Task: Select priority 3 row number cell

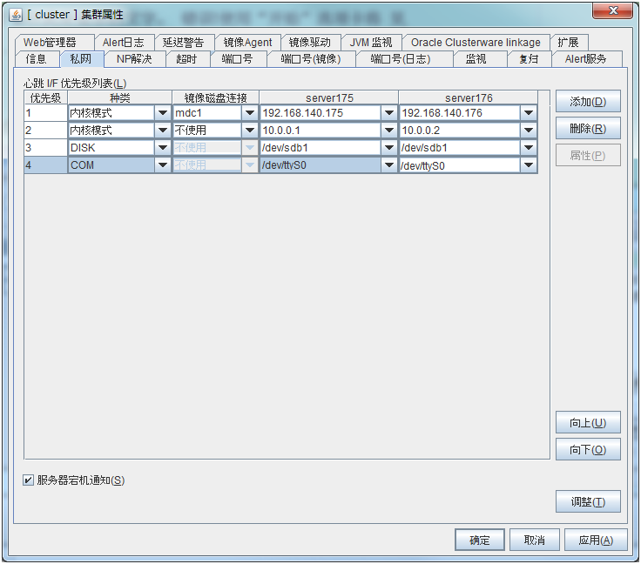Action: coord(45,148)
